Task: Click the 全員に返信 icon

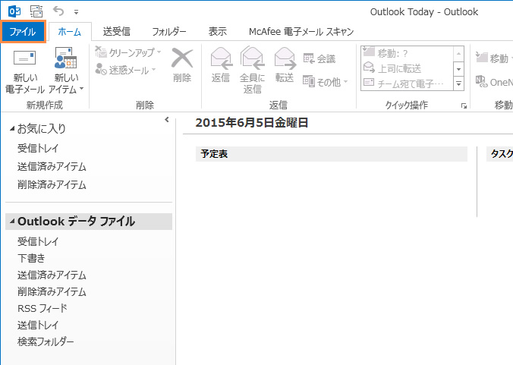Action: (x=252, y=58)
